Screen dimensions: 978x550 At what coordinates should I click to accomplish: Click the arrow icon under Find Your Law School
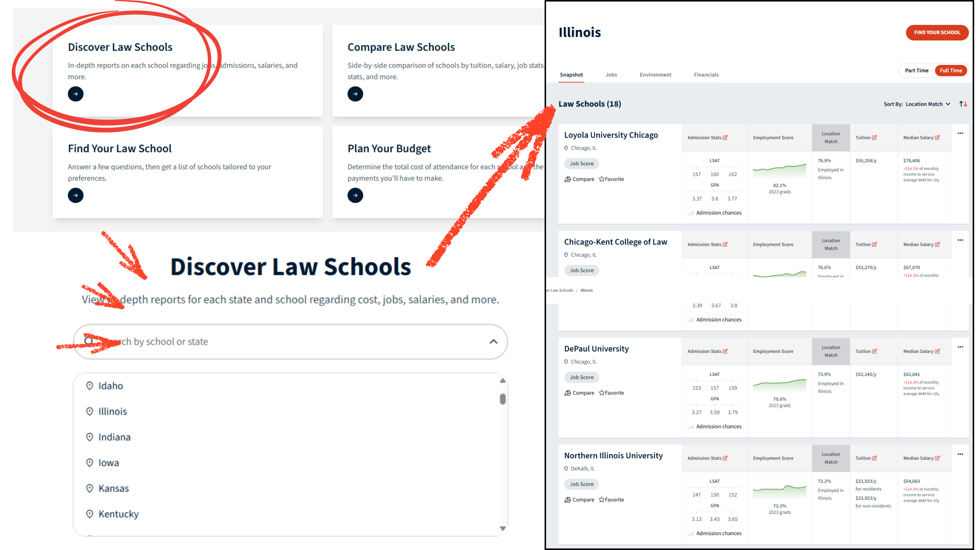(x=76, y=195)
